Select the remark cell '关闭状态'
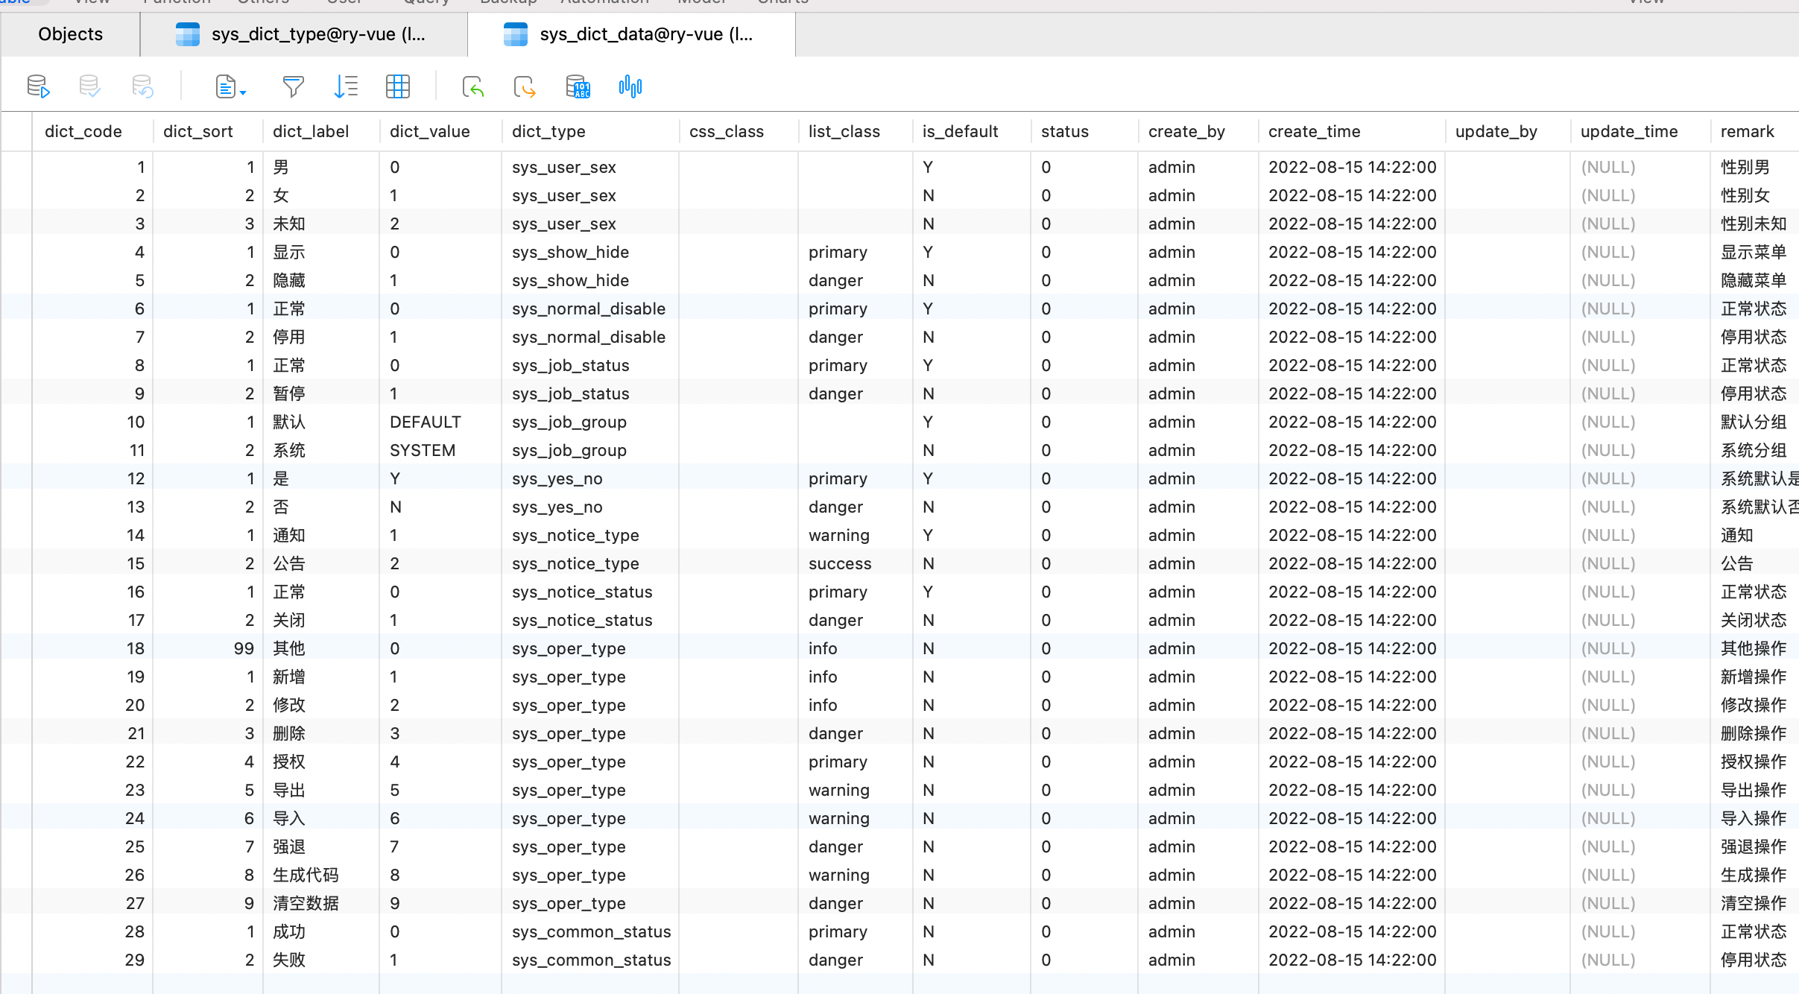 pyautogui.click(x=1754, y=620)
